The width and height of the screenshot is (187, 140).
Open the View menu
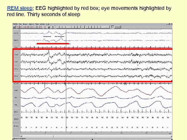click(x=20, y=24)
